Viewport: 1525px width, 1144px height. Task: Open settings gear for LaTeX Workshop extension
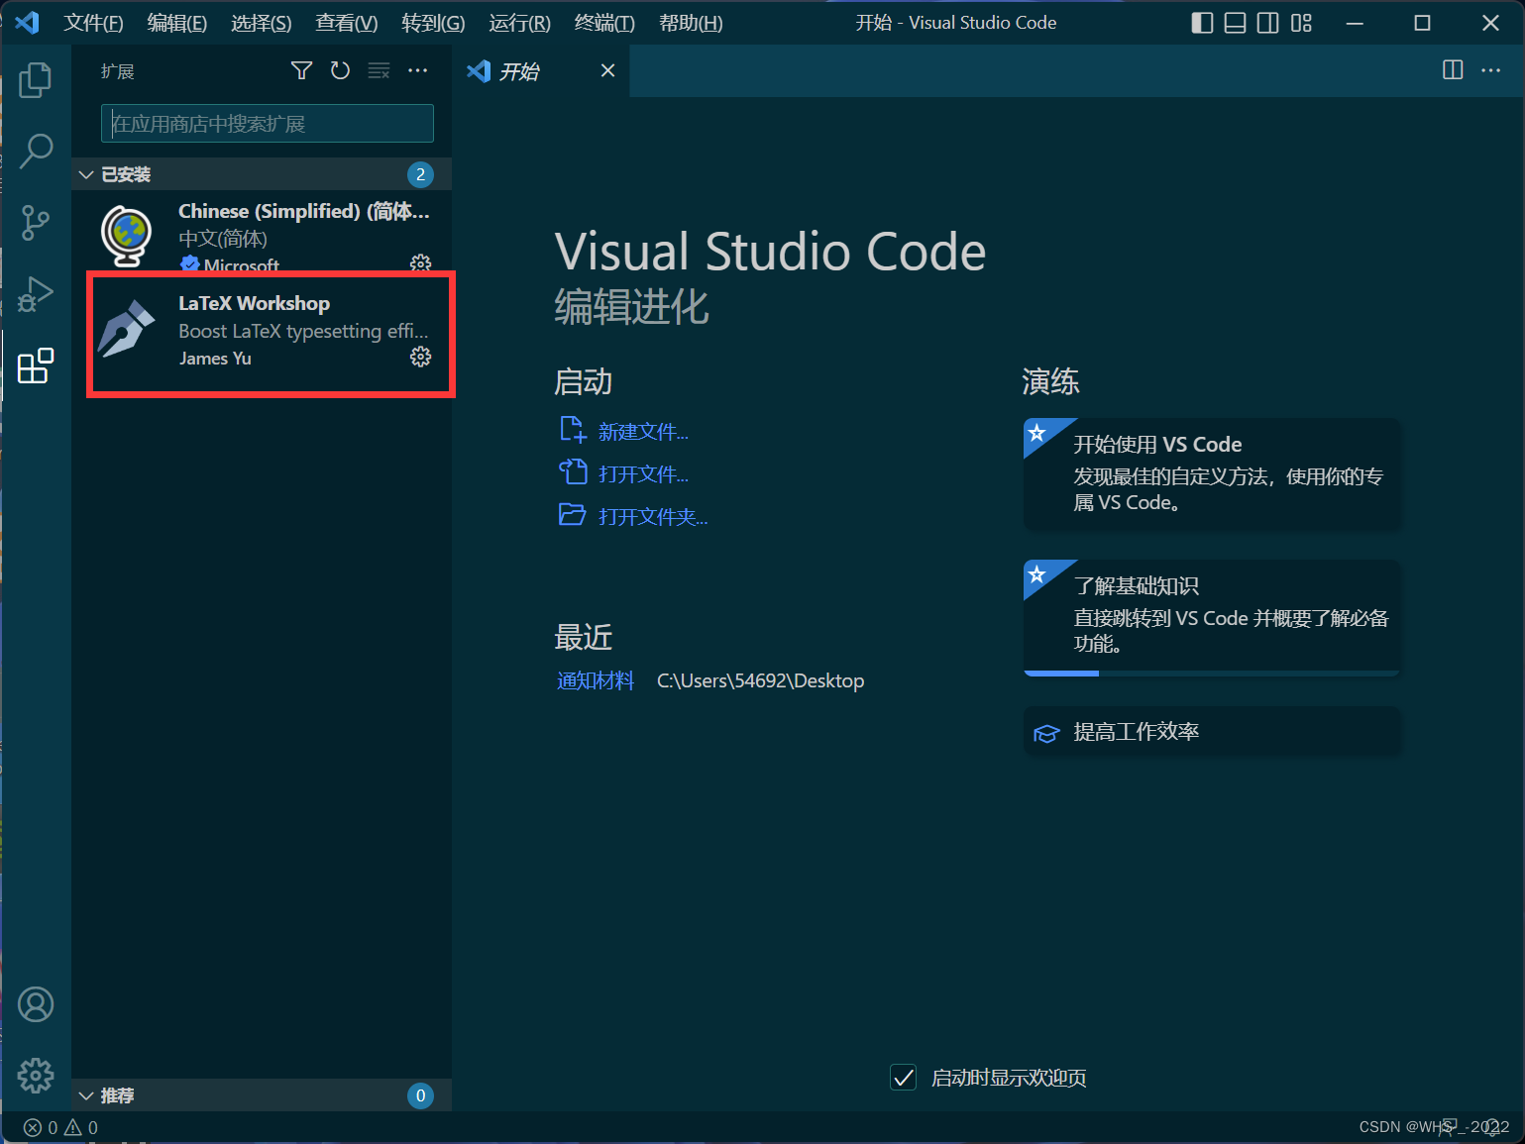point(420,358)
